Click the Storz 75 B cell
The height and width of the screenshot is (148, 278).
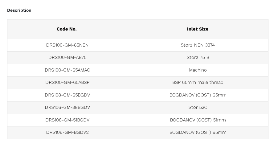coord(198,57)
